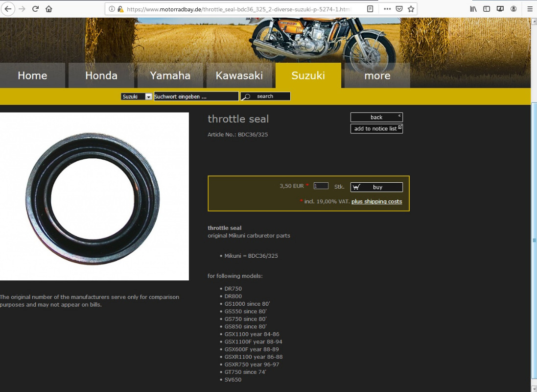Click the Suchwort search input field
The height and width of the screenshot is (392, 537).
point(196,97)
